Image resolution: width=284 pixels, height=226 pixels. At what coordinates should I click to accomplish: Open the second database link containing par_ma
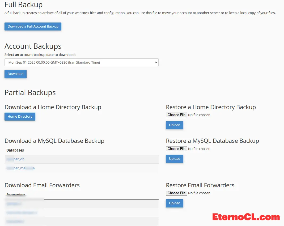pos(21,168)
